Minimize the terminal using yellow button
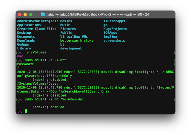 click(x=25, y=14)
